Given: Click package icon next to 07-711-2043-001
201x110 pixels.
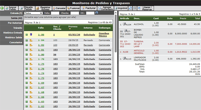Looking at the screenshot, I should point(125,31).
